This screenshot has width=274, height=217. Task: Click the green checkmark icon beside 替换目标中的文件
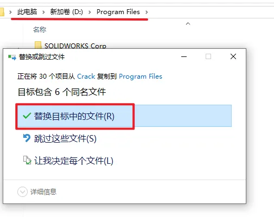coord(27,116)
